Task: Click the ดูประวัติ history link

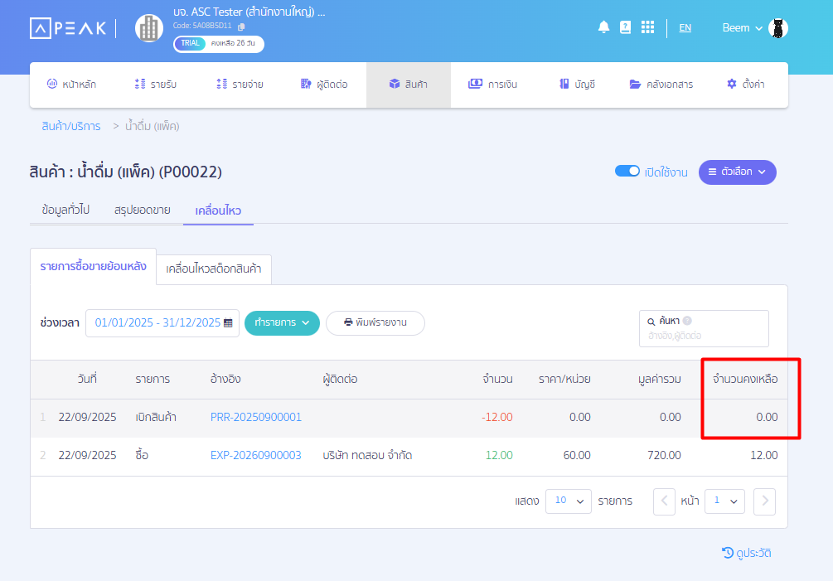Action: coord(747,553)
